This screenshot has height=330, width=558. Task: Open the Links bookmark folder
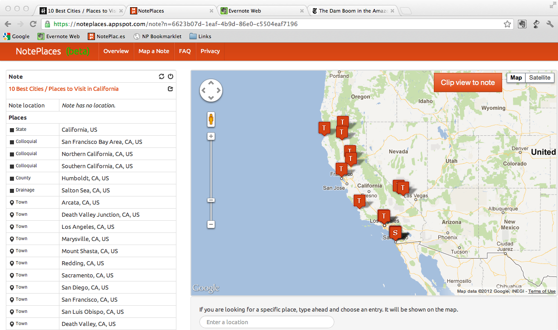(x=200, y=36)
